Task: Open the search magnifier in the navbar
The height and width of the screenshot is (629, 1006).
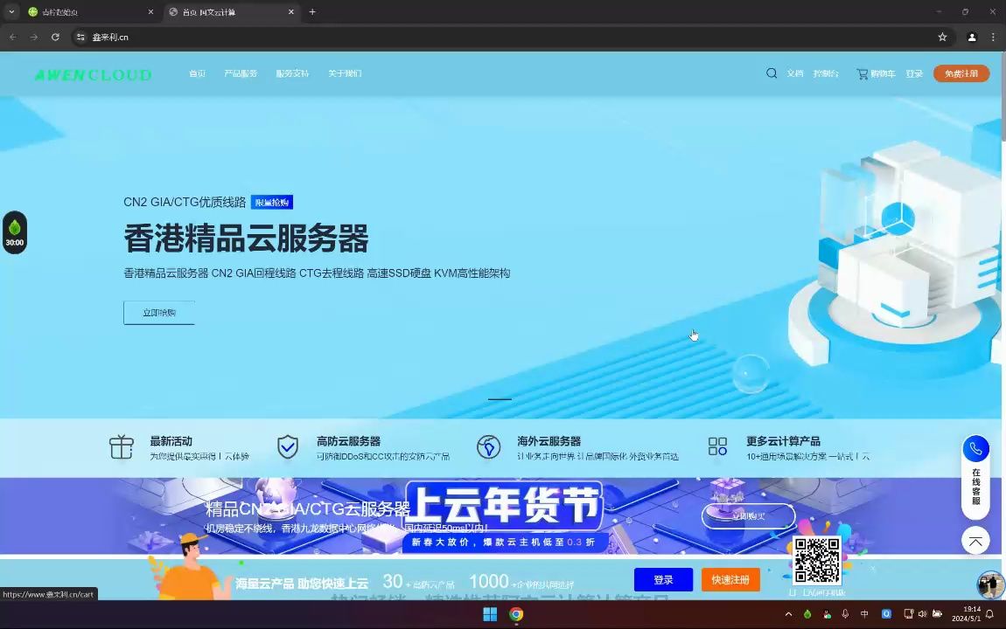Action: (772, 73)
